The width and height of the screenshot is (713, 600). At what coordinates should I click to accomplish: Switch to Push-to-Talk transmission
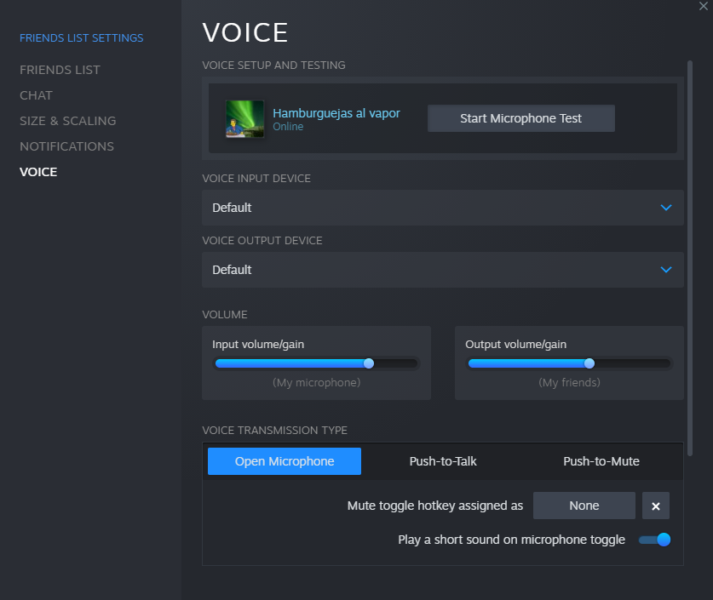pos(443,461)
